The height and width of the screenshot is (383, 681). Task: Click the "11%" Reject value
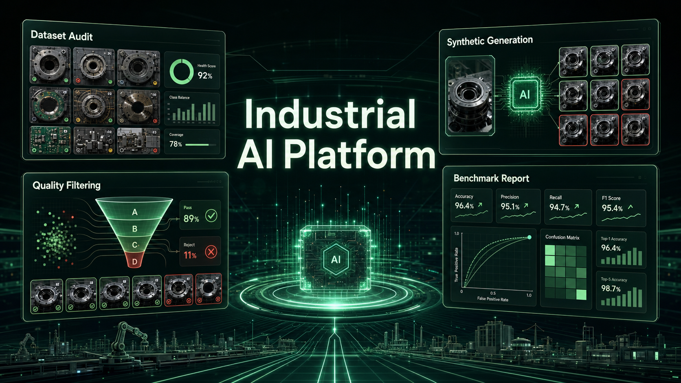coord(190,255)
